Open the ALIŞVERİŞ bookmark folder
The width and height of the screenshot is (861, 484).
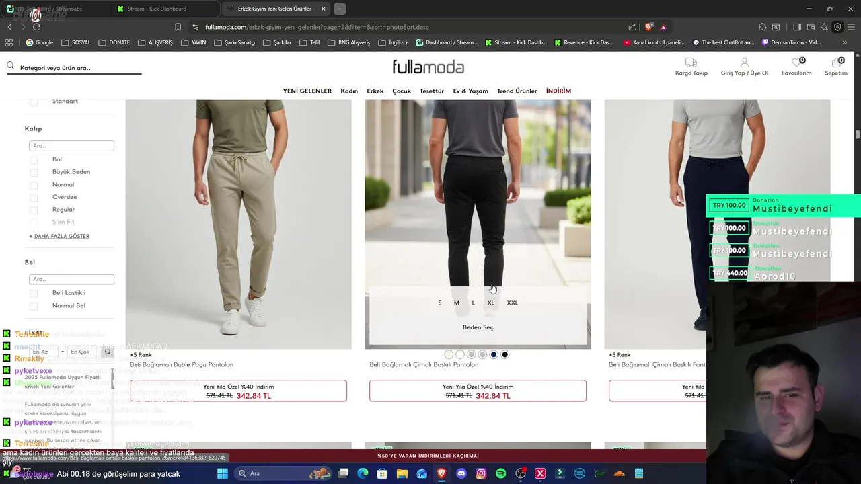pos(155,42)
